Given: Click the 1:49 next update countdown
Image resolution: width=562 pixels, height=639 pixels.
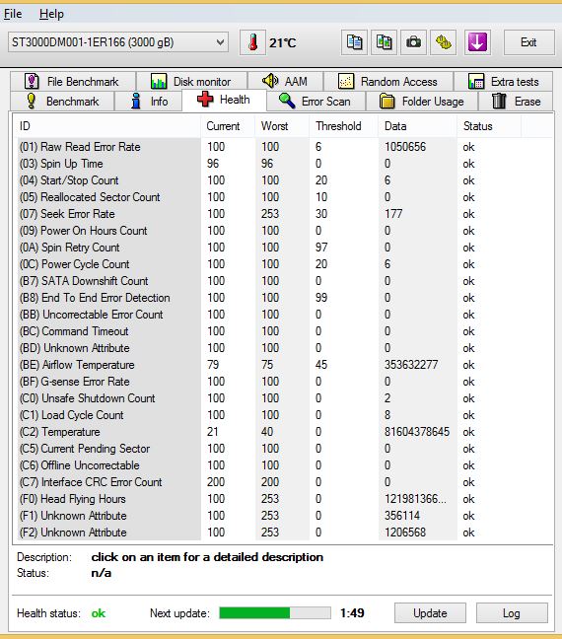Looking at the screenshot, I should coord(352,613).
